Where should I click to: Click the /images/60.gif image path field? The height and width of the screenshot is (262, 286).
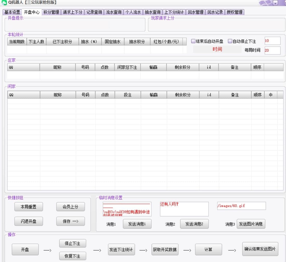pyautogui.click(x=241, y=206)
